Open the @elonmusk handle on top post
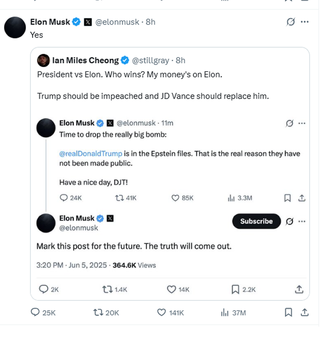This screenshot has width=330, height=343. click(117, 22)
